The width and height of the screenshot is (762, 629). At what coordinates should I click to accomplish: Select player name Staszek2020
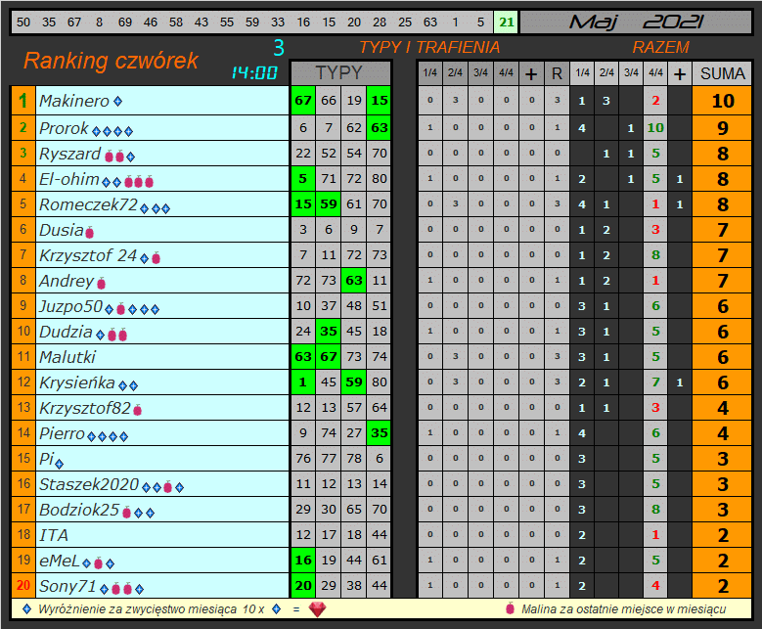(x=89, y=484)
